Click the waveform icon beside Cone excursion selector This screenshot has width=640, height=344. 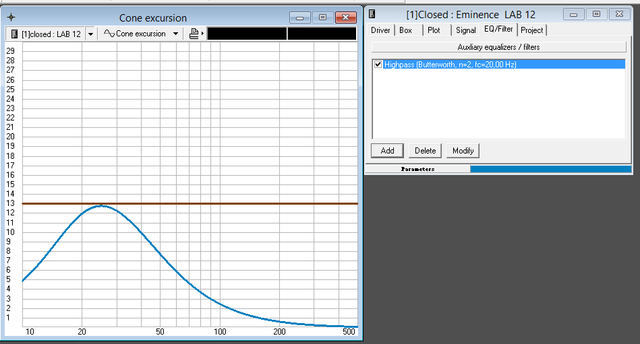(x=109, y=34)
